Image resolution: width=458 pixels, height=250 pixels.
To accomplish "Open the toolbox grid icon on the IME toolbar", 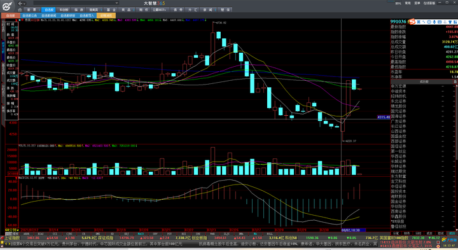I will click(455, 22).
